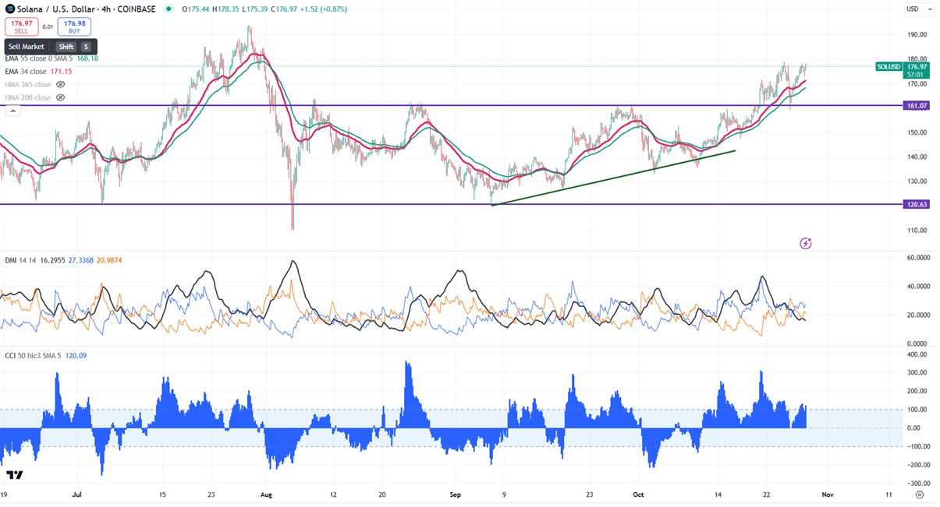
Task: Show the hidden HMA 200 indicator
Action: click(x=61, y=97)
